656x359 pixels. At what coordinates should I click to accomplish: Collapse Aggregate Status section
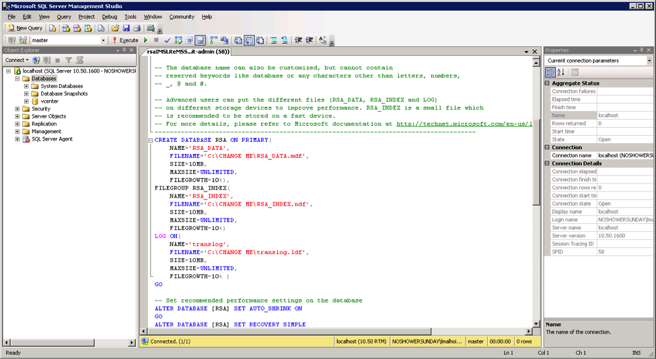(x=547, y=83)
